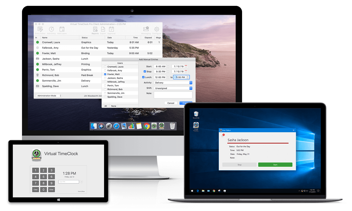This screenshot has height=211, width=352.
Task: Tap the 0 key on the tablet keypad
Action: point(43,190)
